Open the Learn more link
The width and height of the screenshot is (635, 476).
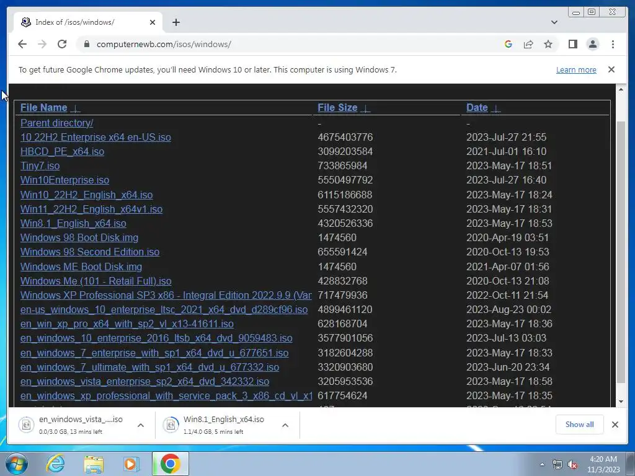576,69
